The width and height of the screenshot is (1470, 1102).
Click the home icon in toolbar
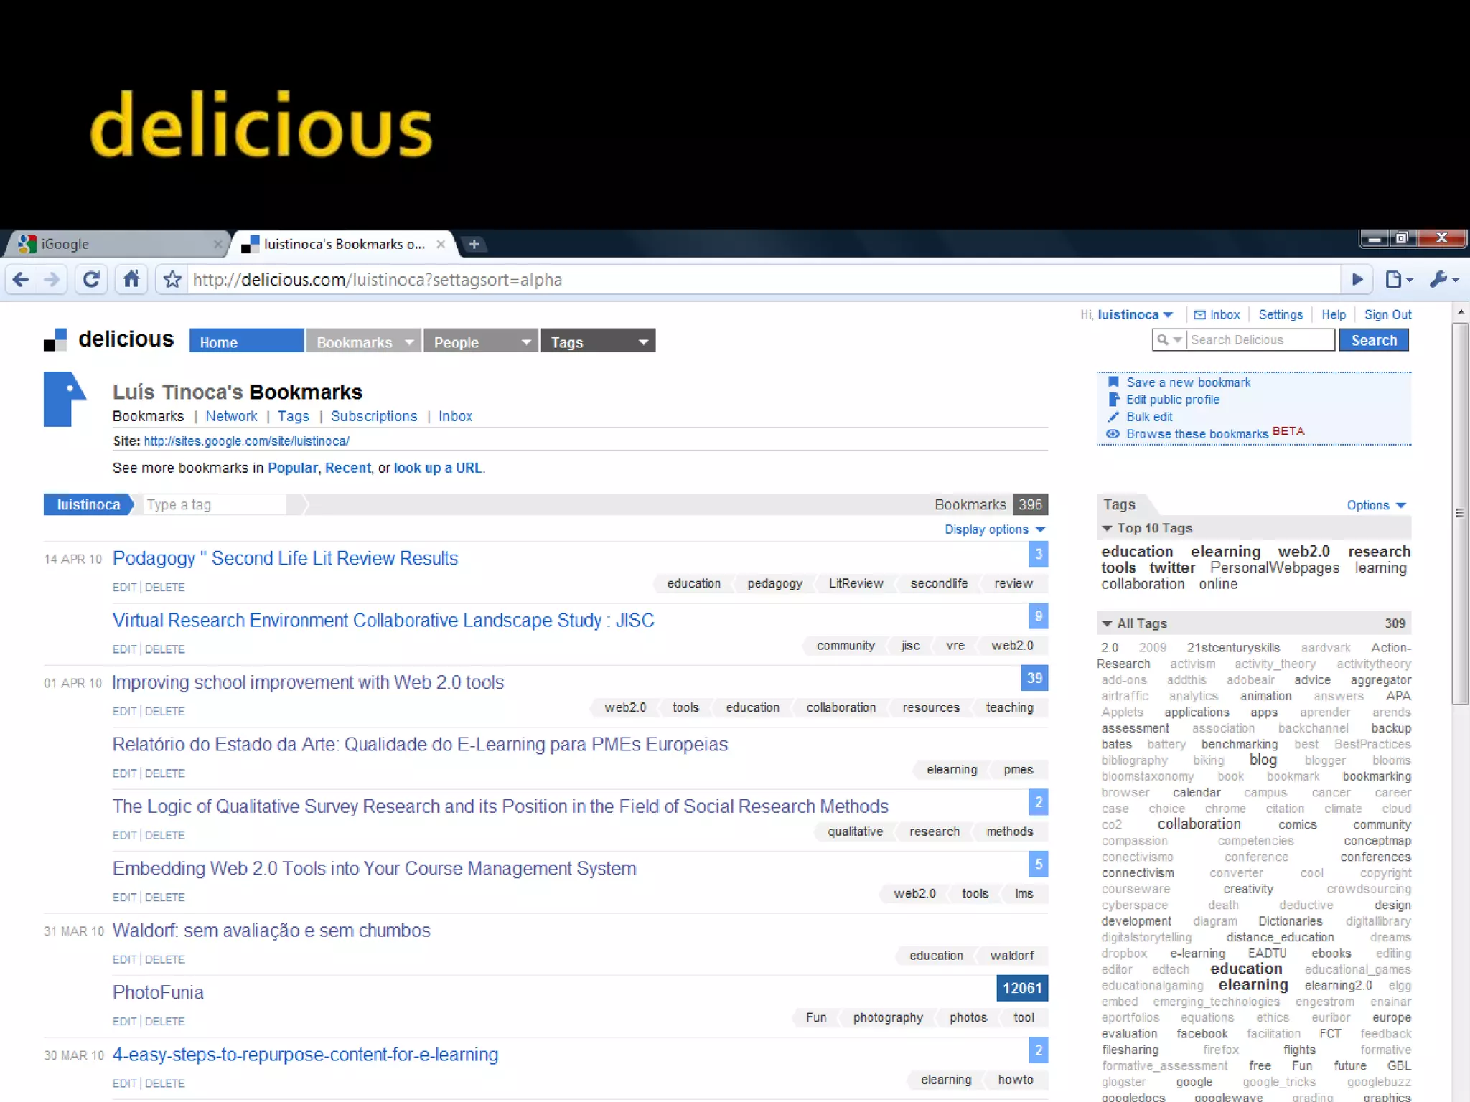131,280
